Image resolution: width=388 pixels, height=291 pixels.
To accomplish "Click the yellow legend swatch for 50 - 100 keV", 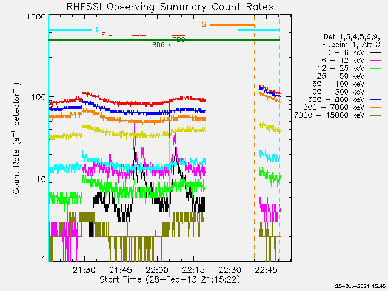I will pos(375,84).
